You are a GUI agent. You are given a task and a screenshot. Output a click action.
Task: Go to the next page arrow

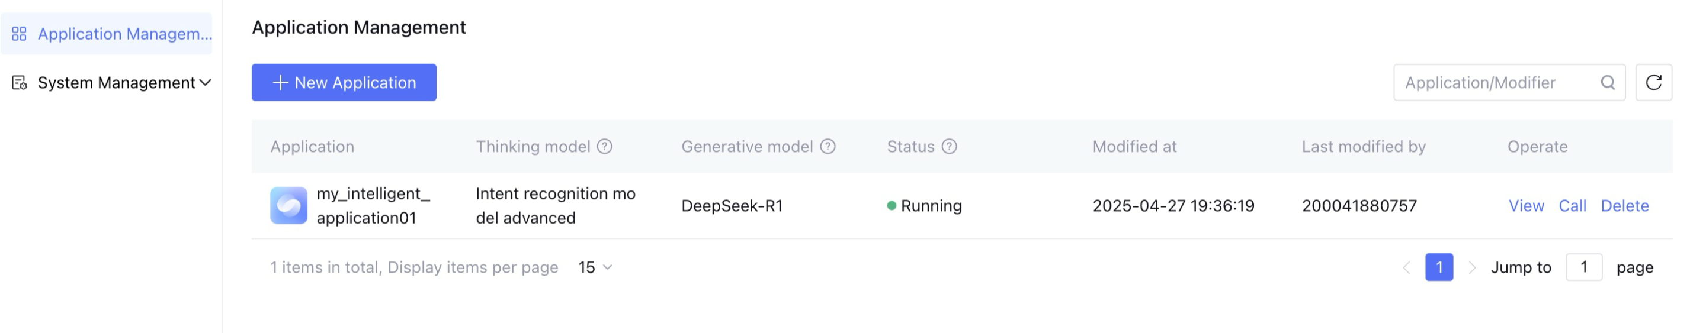(1471, 267)
